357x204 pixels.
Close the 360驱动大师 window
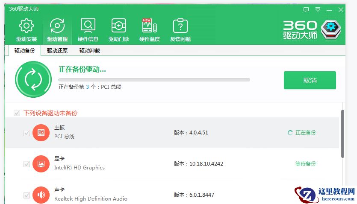click(x=341, y=9)
